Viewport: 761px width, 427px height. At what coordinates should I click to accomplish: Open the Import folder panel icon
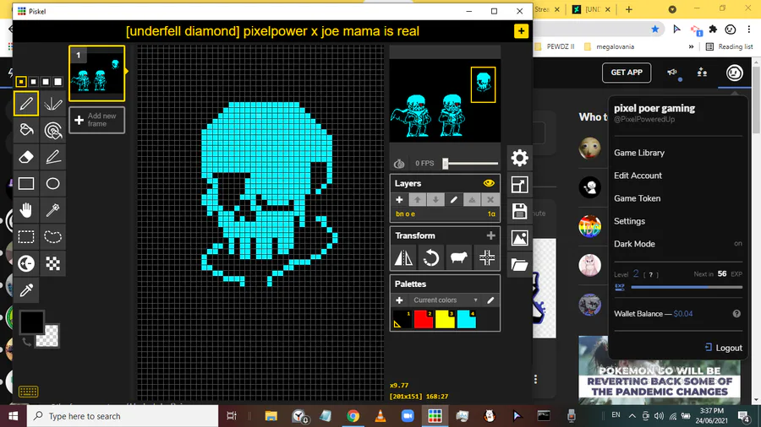[x=519, y=264]
